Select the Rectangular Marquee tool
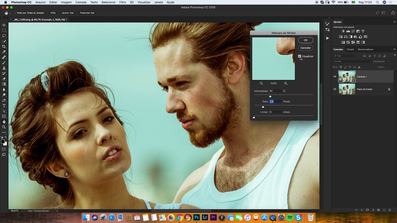397x223 pixels. coord(4,30)
